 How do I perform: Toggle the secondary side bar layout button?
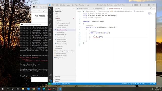click(137, 5)
